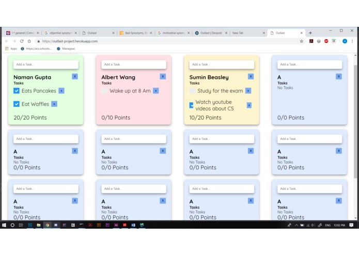Viewport: 359px width, 255px height.
Task: Click the 20/20 Points score
Action: click(x=30, y=118)
